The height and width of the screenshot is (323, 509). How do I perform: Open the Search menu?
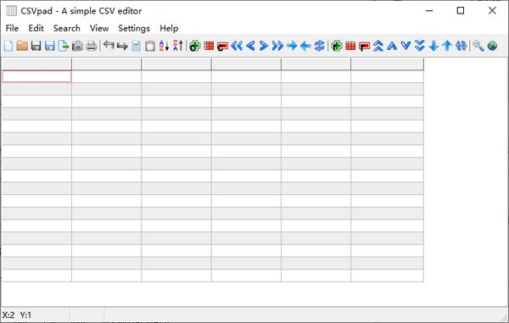click(66, 28)
